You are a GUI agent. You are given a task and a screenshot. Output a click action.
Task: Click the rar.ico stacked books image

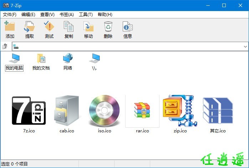[x=142, y=110]
